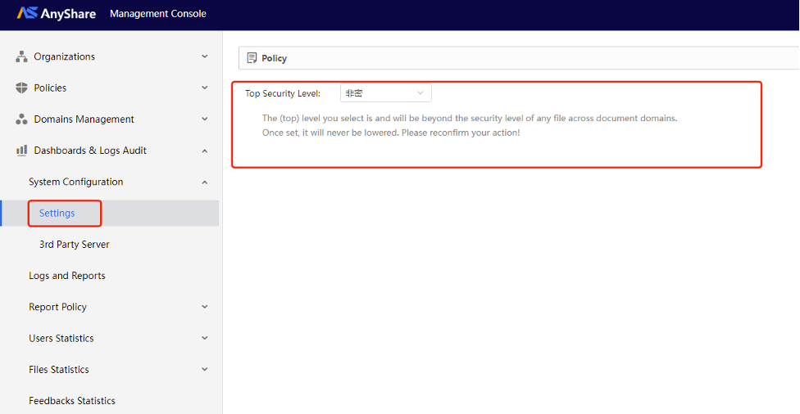Open Feedbacks Statistics
The height and width of the screenshot is (414, 800).
click(72, 401)
